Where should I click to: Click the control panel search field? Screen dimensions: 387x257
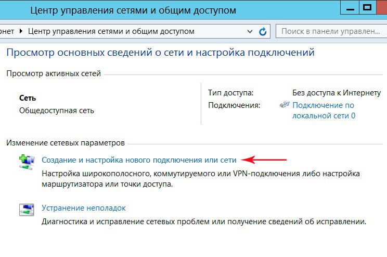coord(329,31)
